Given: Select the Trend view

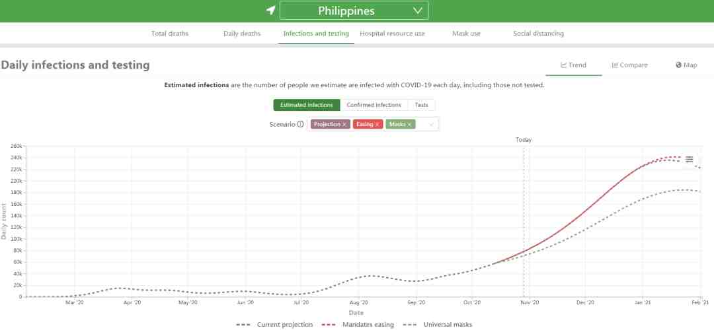Looking at the screenshot, I should pyautogui.click(x=573, y=65).
